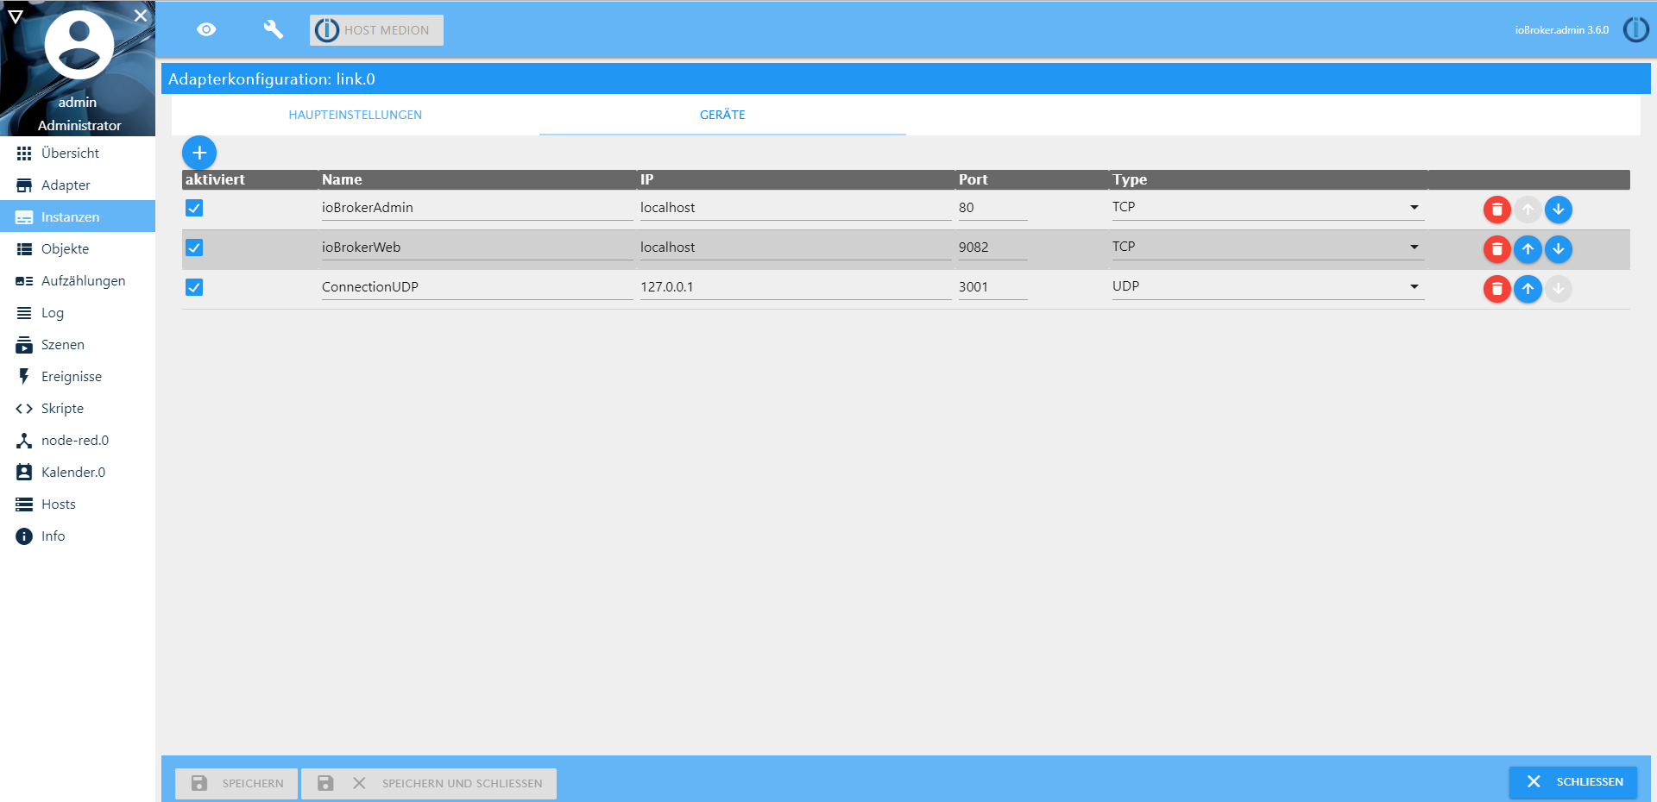Switch to the Haupteinstellungen tab

(x=356, y=115)
